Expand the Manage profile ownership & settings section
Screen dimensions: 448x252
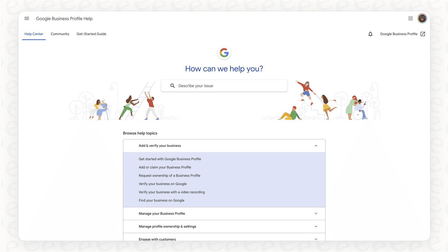tap(316, 226)
